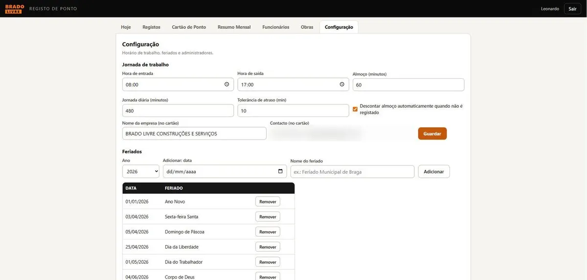Click the orange Guardar button
The image size is (587, 280).
432,134
